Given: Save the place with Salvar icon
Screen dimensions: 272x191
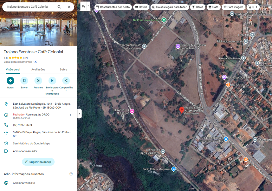Looking at the screenshot, I should (x=24, y=80).
